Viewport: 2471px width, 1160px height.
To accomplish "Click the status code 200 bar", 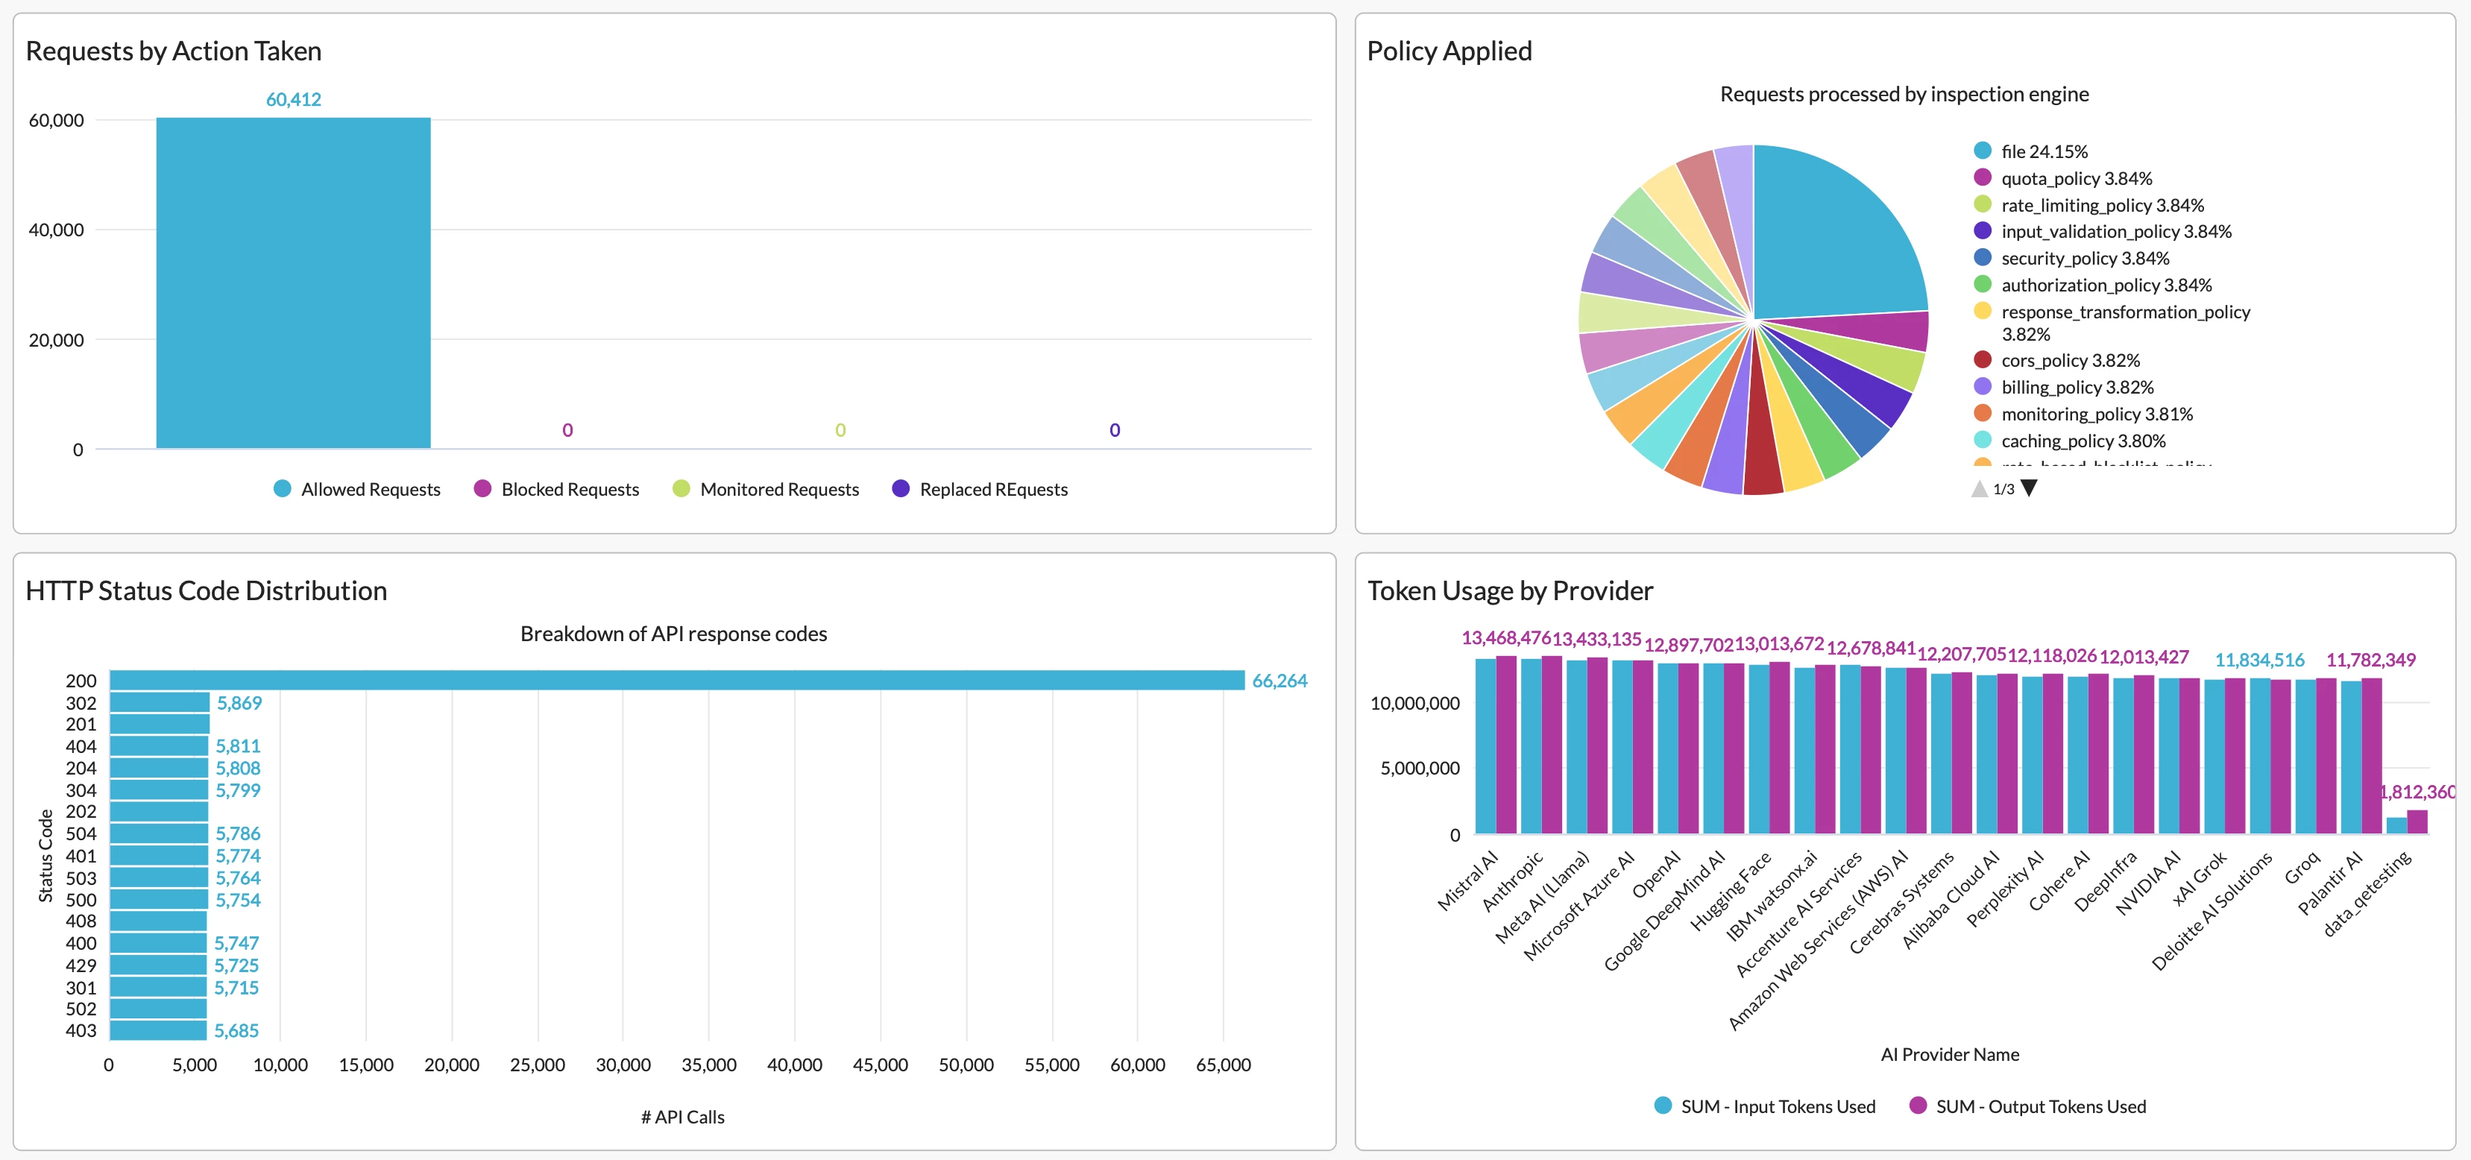I will tap(676, 680).
